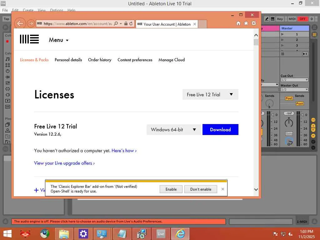Select Clips category in Live browser
This screenshot has width=320, height=240.
[7, 101]
